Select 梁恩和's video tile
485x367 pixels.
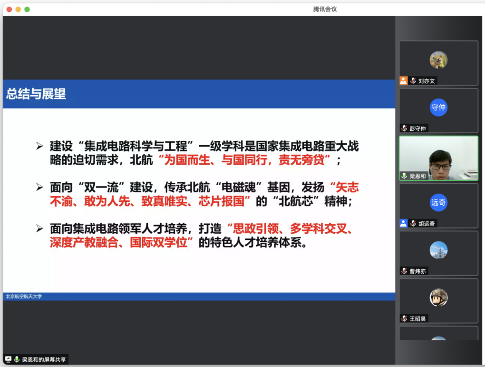pos(438,158)
